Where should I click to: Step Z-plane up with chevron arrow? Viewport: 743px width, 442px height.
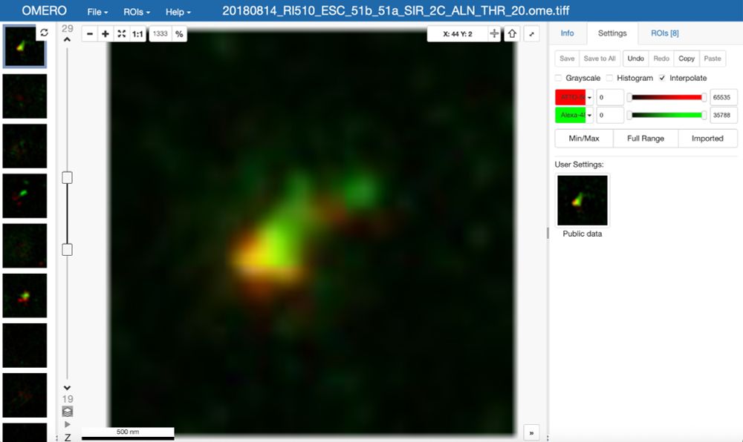click(68, 40)
